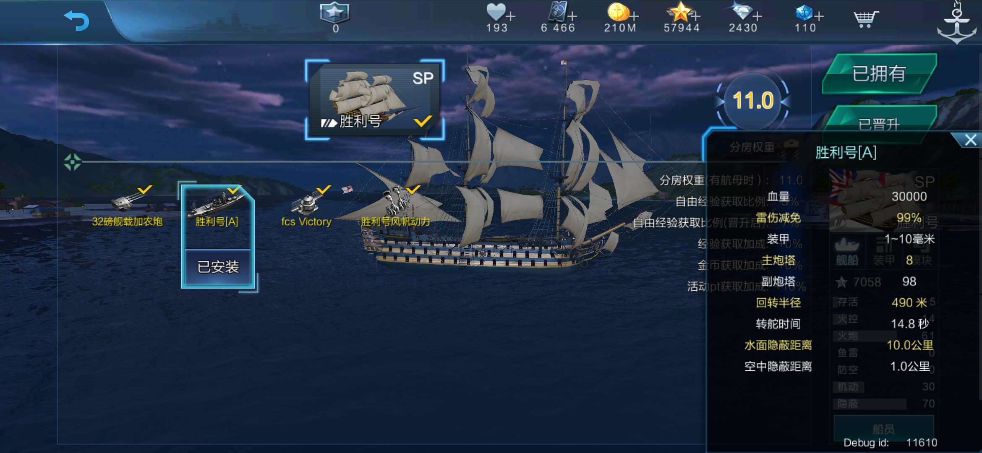The width and height of the screenshot is (982, 453).
Task: Select the 32磅舰载加农炮 cannon module
Action: [x=127, y=206]
